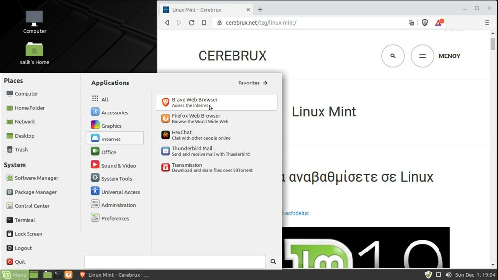Click the CEREBRUX site title
Screen dimensions: 498x280
point(233,56)
